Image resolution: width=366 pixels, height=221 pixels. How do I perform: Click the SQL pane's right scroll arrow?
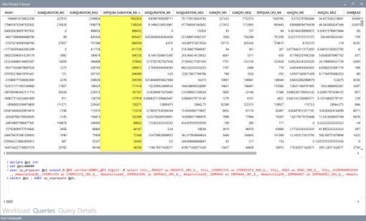[x=358, y=202]
